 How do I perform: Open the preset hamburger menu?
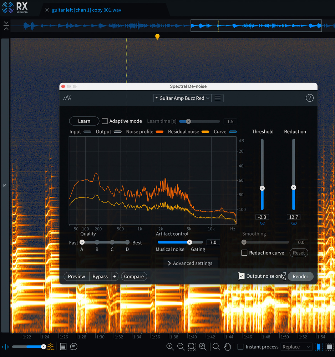click(x=218, y=98)
